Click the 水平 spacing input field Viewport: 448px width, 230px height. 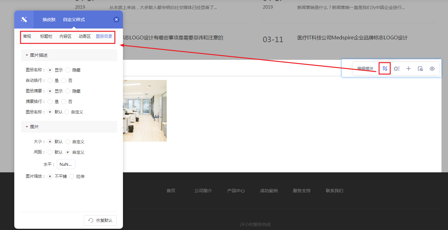66,164
